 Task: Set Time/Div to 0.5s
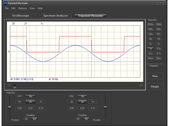[158, 48]
